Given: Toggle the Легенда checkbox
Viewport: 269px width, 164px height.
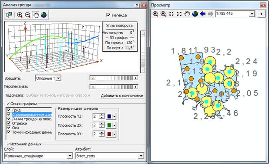Looking at the screenshot, I should click(108, 15).
